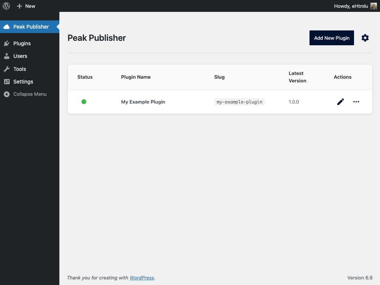380x285 pixels.
Task: Open Settings via the sliders icon
Action: [x=7, y=82]
